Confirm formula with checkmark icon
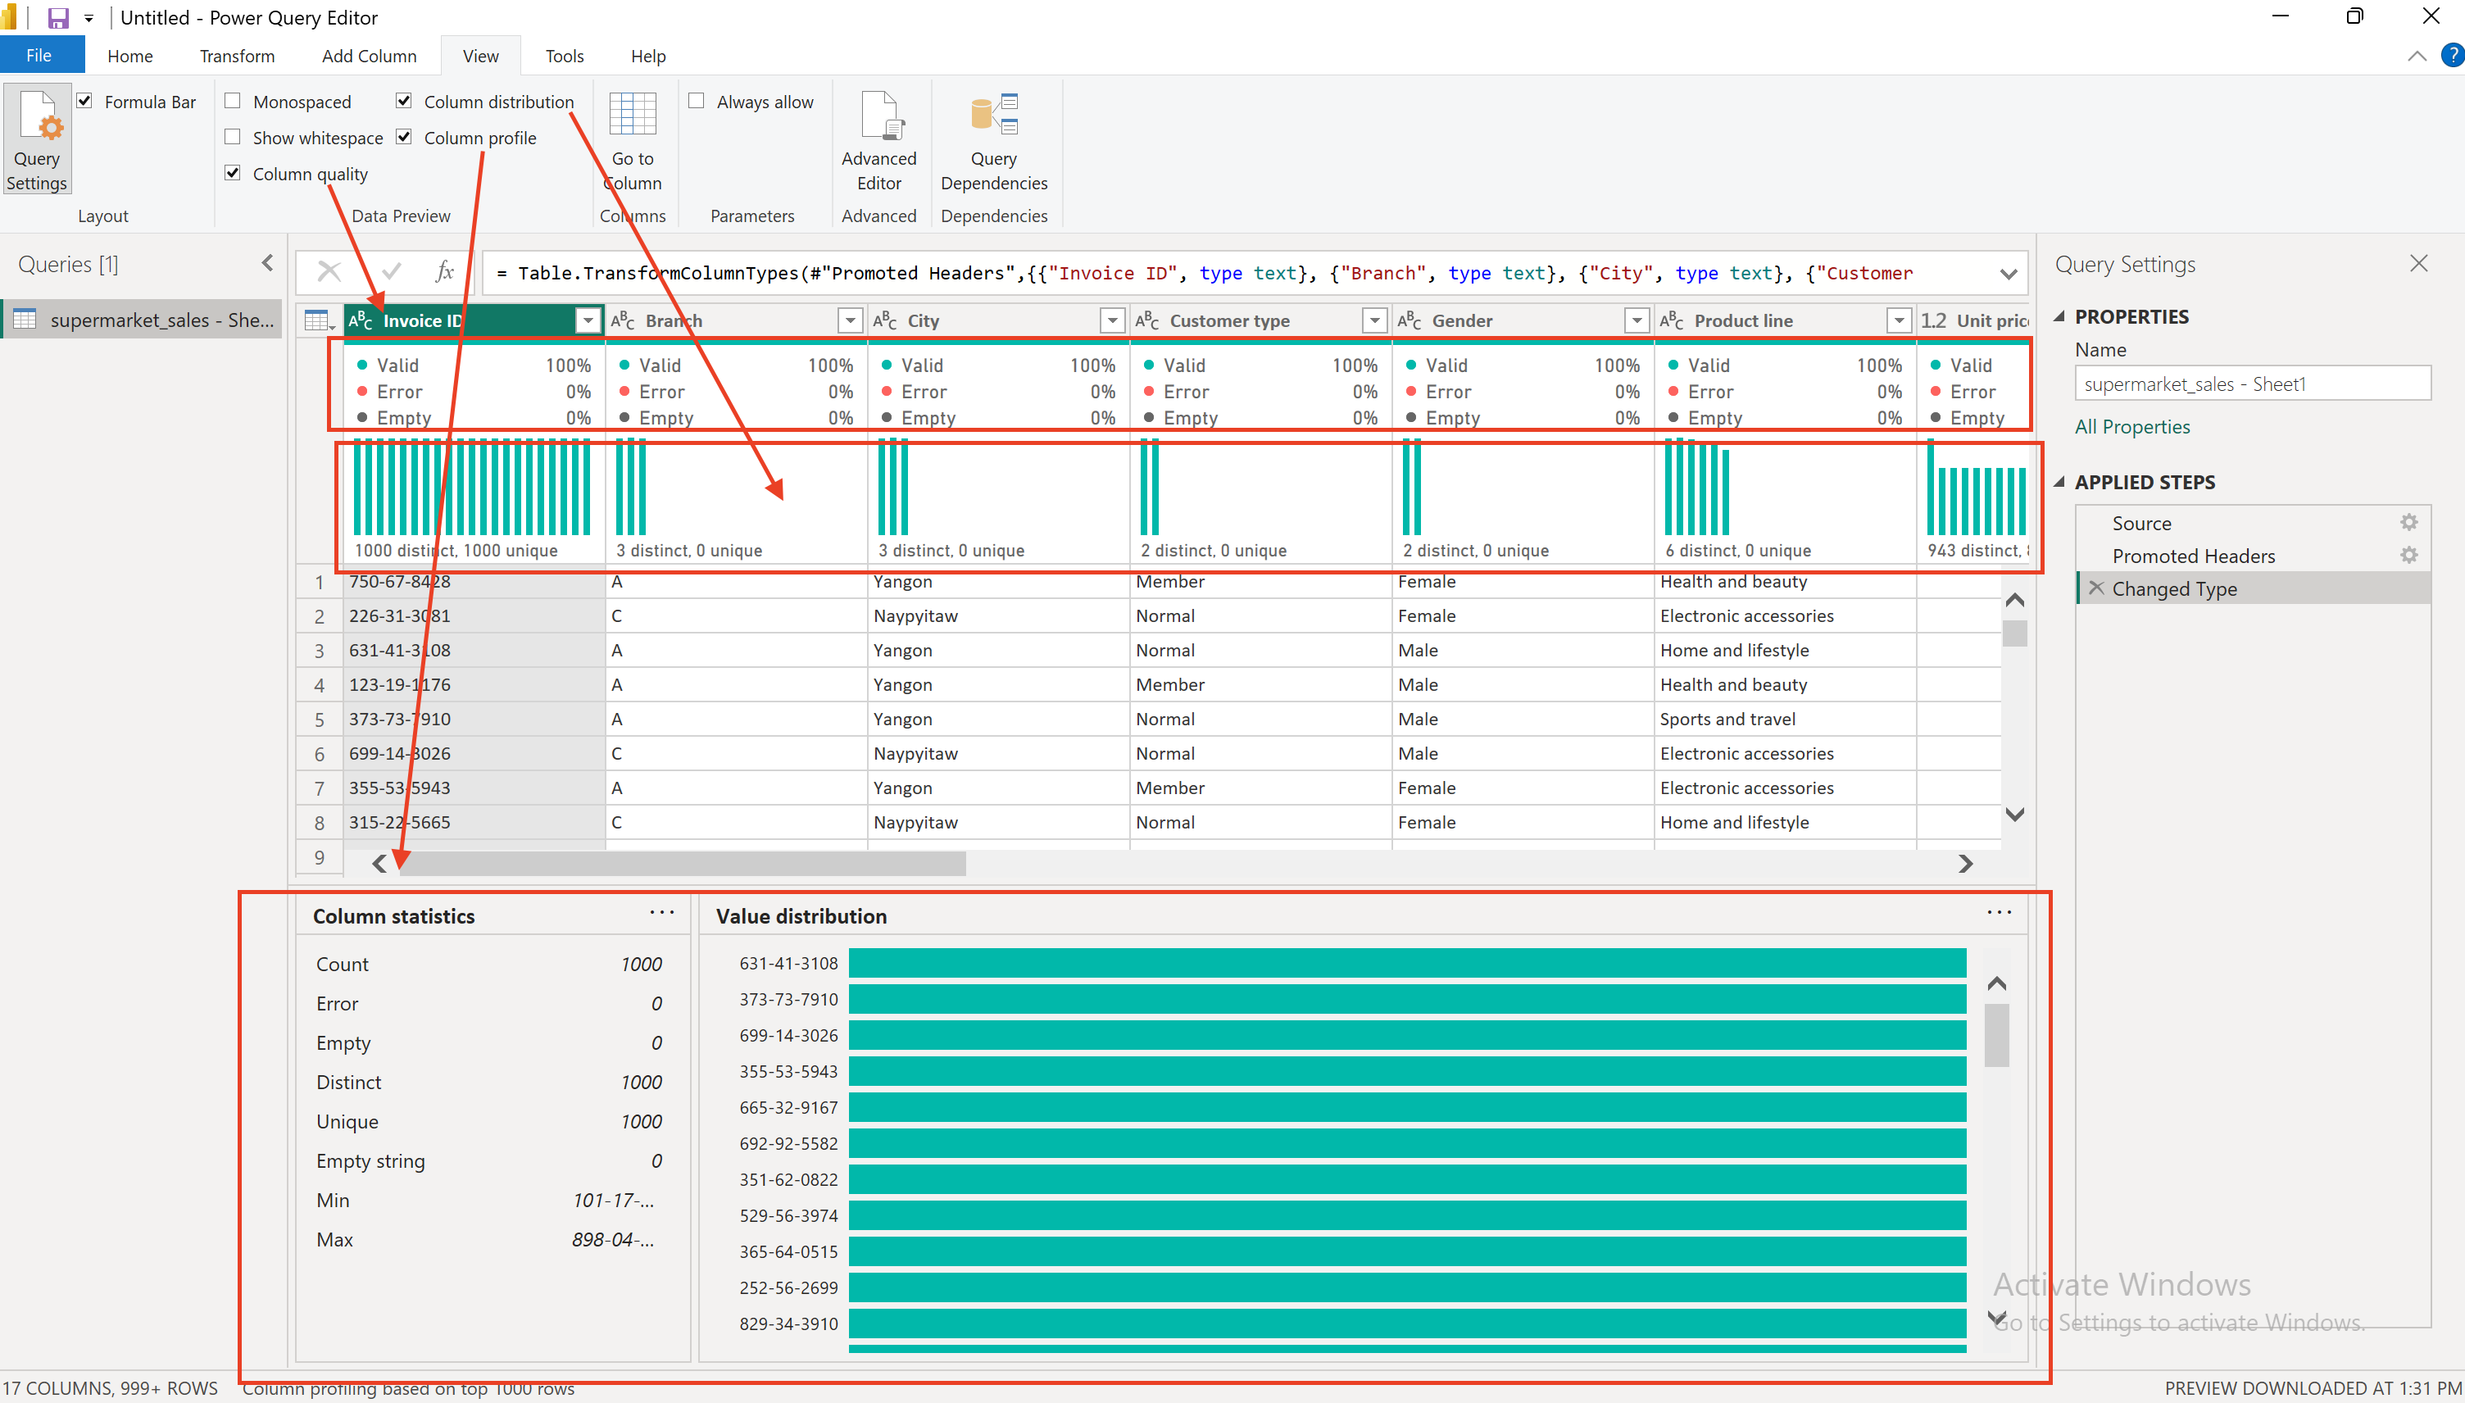2465x1403 pixels. (x=391, y=272)
